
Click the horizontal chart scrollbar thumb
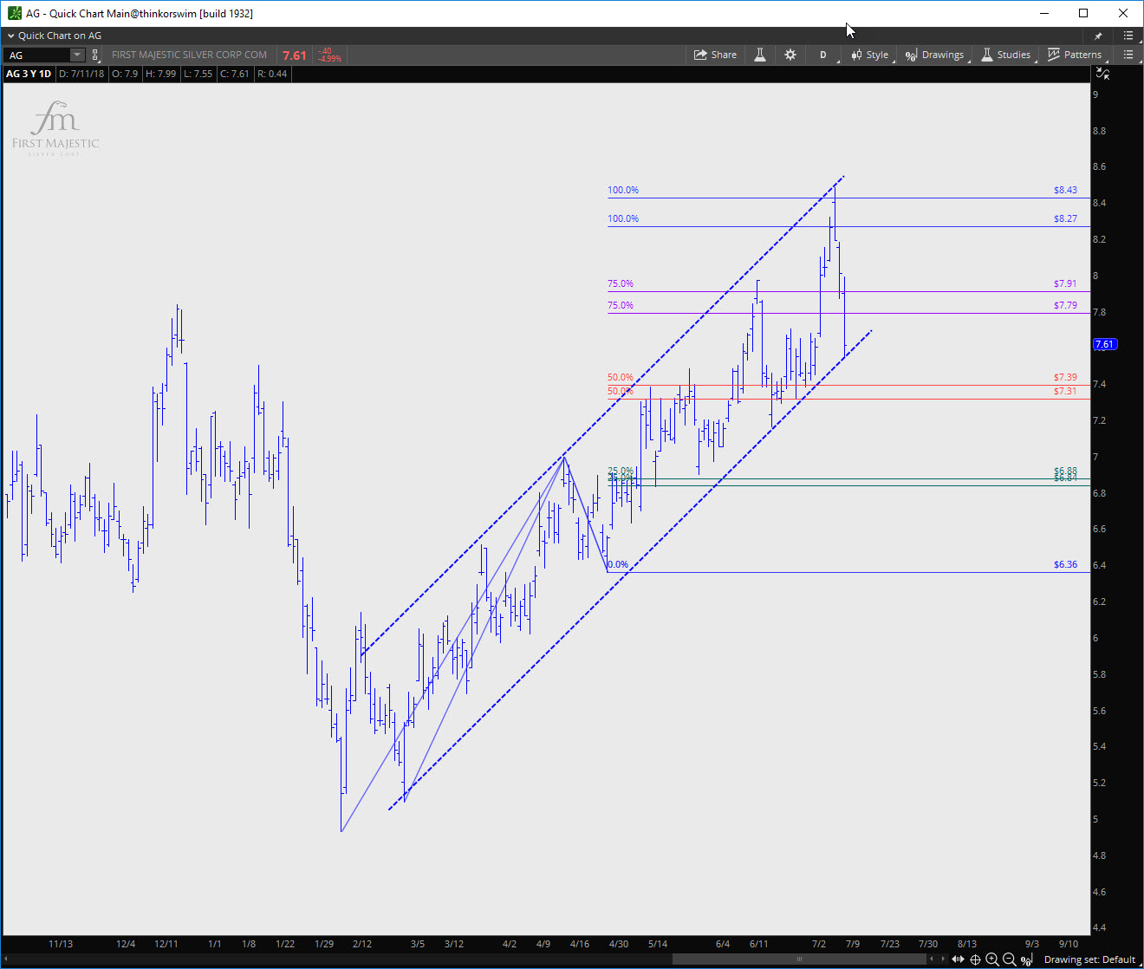[799, 959]
